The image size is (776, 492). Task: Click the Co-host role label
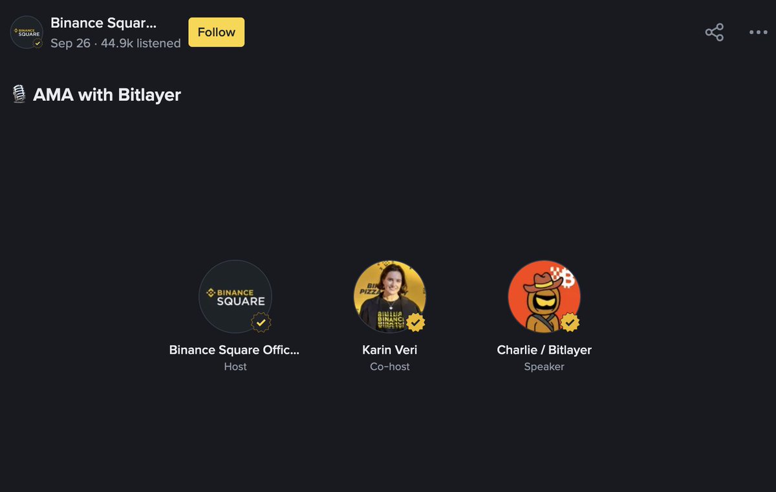click(x=390, y=367)
